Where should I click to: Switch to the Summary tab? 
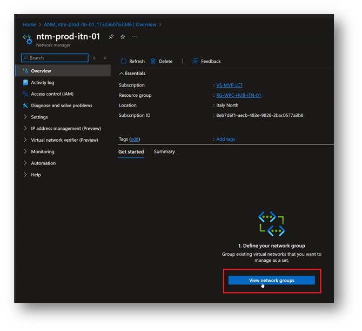coord(164,151)
